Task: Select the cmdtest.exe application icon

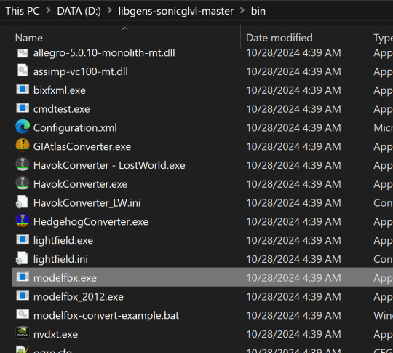Action: tap(23, 108)
